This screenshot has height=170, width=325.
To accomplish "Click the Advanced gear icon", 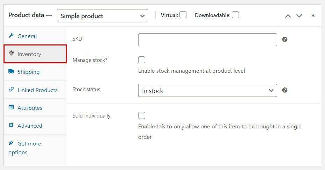I will (11, 125).
